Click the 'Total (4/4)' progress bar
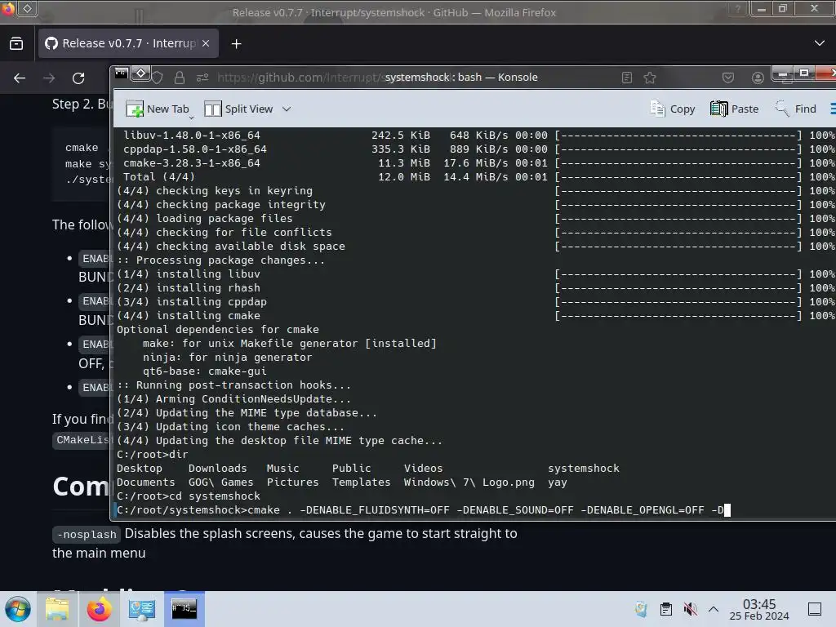Screen dimensions: 836x627 click(678, 177)
